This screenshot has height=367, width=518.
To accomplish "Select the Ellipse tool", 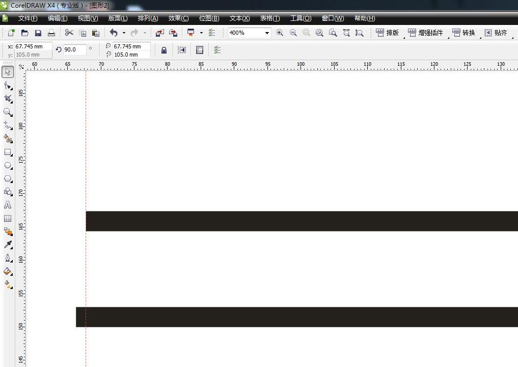I will (8, 166).
